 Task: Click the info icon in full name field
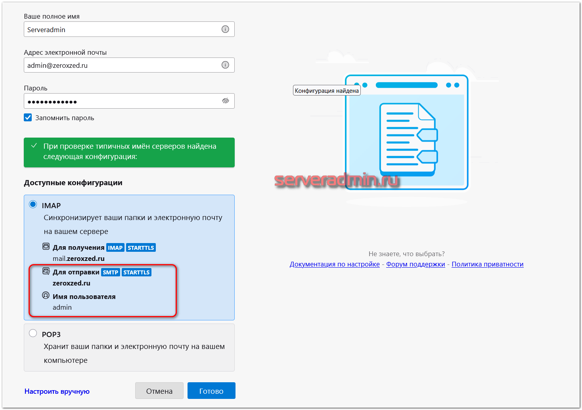(x=225, y=29)
